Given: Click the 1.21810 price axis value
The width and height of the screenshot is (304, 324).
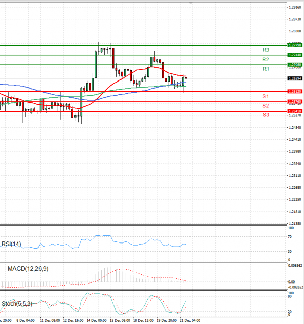Looking at the screenshot, I should click(295, 212).
